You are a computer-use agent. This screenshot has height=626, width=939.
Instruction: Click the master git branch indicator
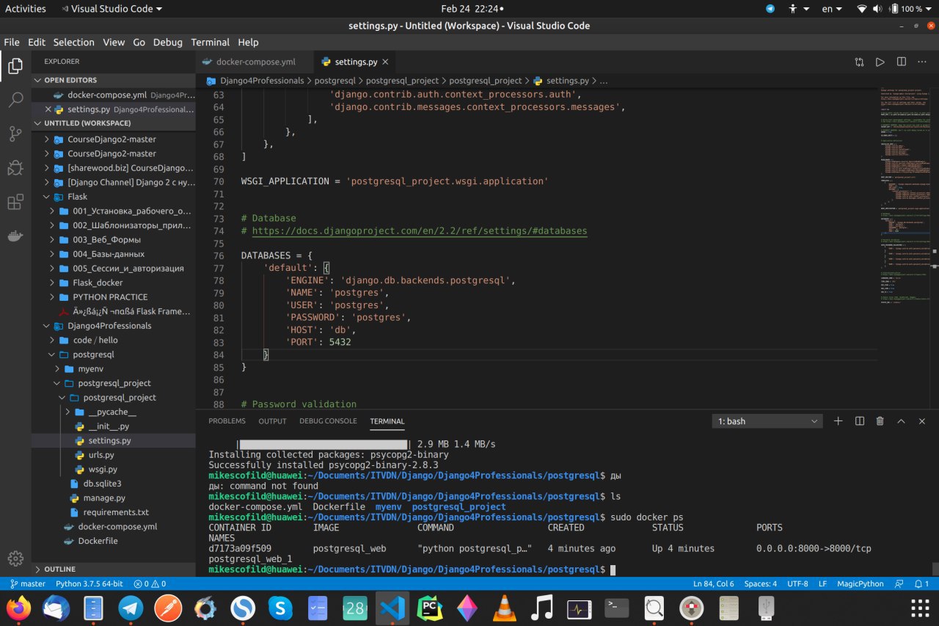click(27, 584)
